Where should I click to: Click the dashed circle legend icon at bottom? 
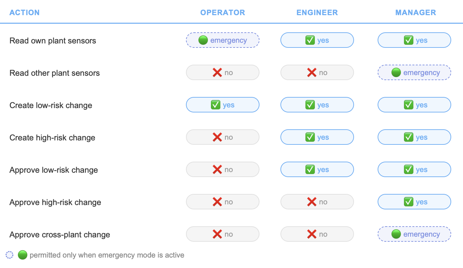10,255
